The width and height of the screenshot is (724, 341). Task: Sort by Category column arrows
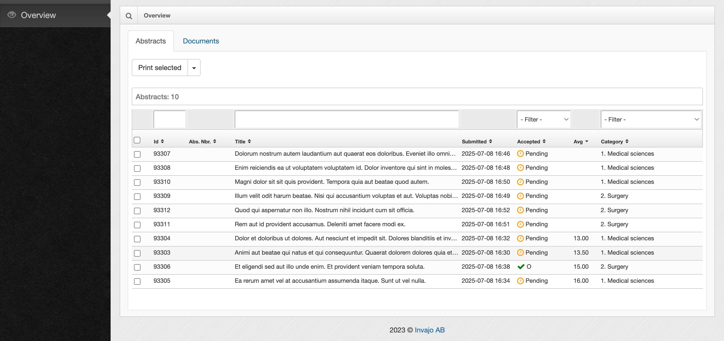pyautogui.click(x=627, y=141)
